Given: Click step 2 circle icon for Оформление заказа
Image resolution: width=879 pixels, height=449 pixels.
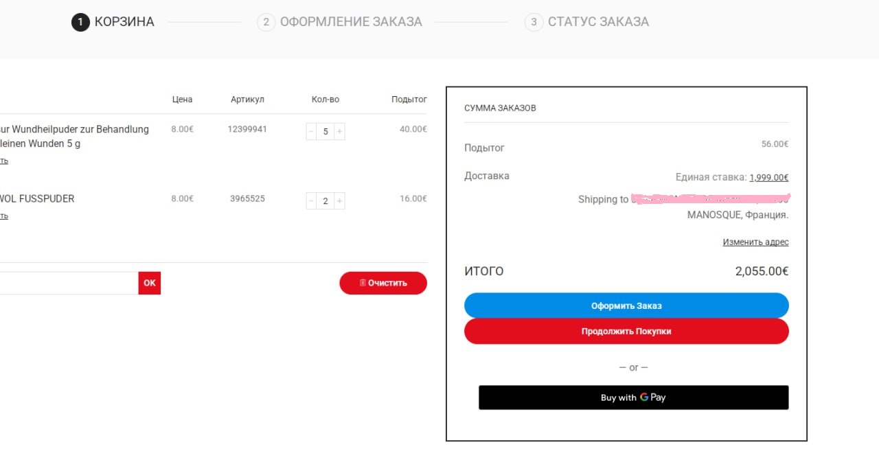Looking at the screenshot, I should coord(266,22).
